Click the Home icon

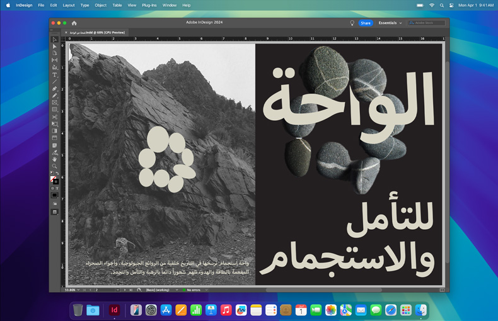tap(74, 23)
